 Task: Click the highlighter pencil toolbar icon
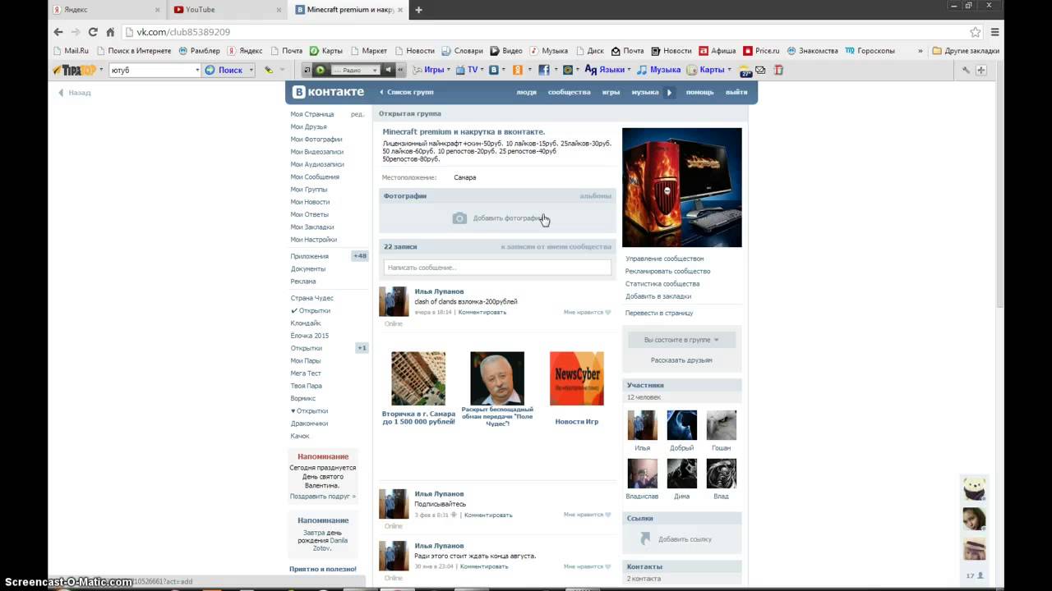coord(269,70)
